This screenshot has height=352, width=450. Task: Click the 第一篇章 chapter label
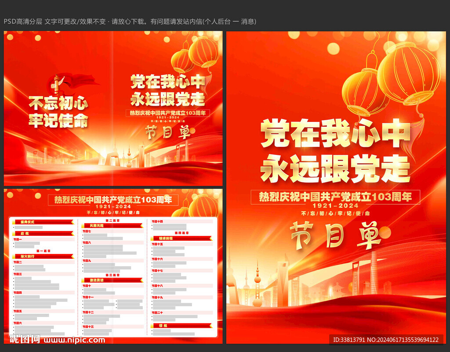coord(44,251)
